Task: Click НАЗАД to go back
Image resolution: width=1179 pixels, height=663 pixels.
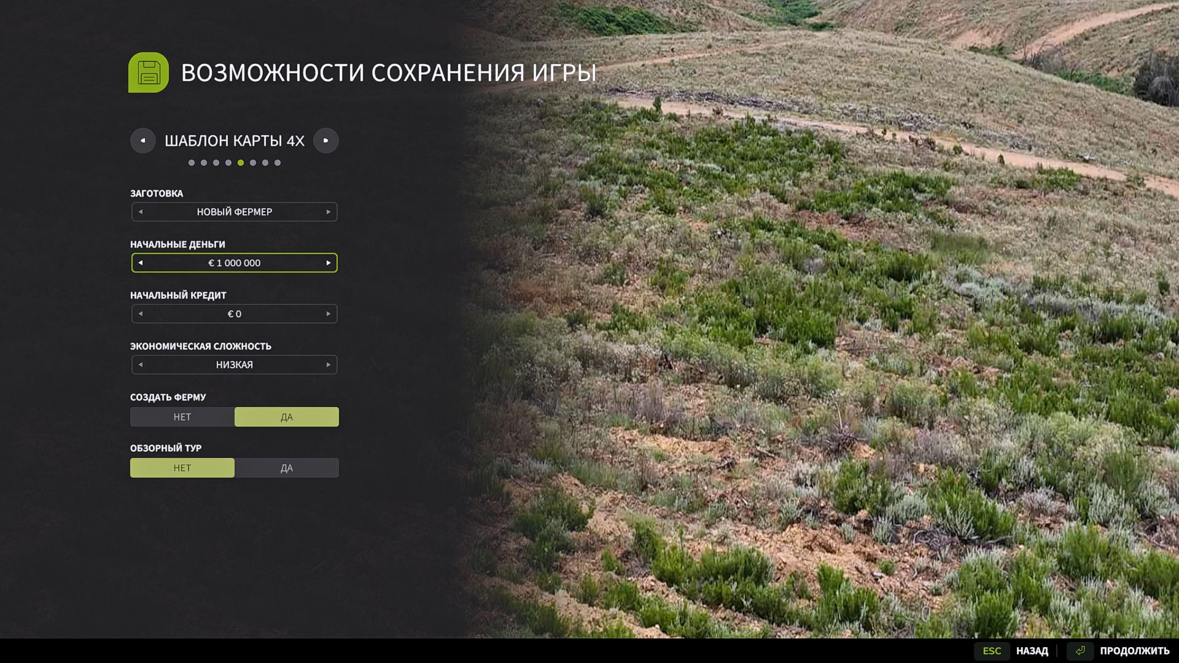Action: pyautogui.click(x=1032, y=651)
